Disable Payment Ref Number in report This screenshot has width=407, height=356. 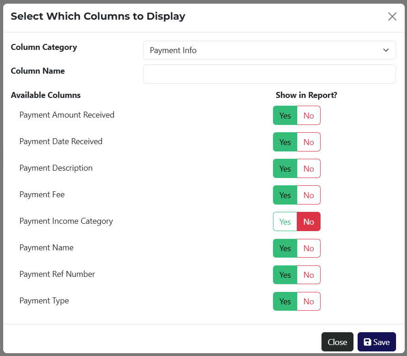click(x=309, y=275)
